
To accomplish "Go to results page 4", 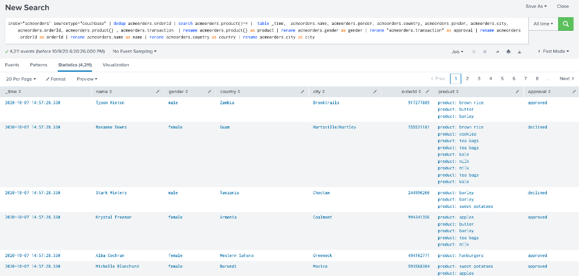I will point(490,79).
